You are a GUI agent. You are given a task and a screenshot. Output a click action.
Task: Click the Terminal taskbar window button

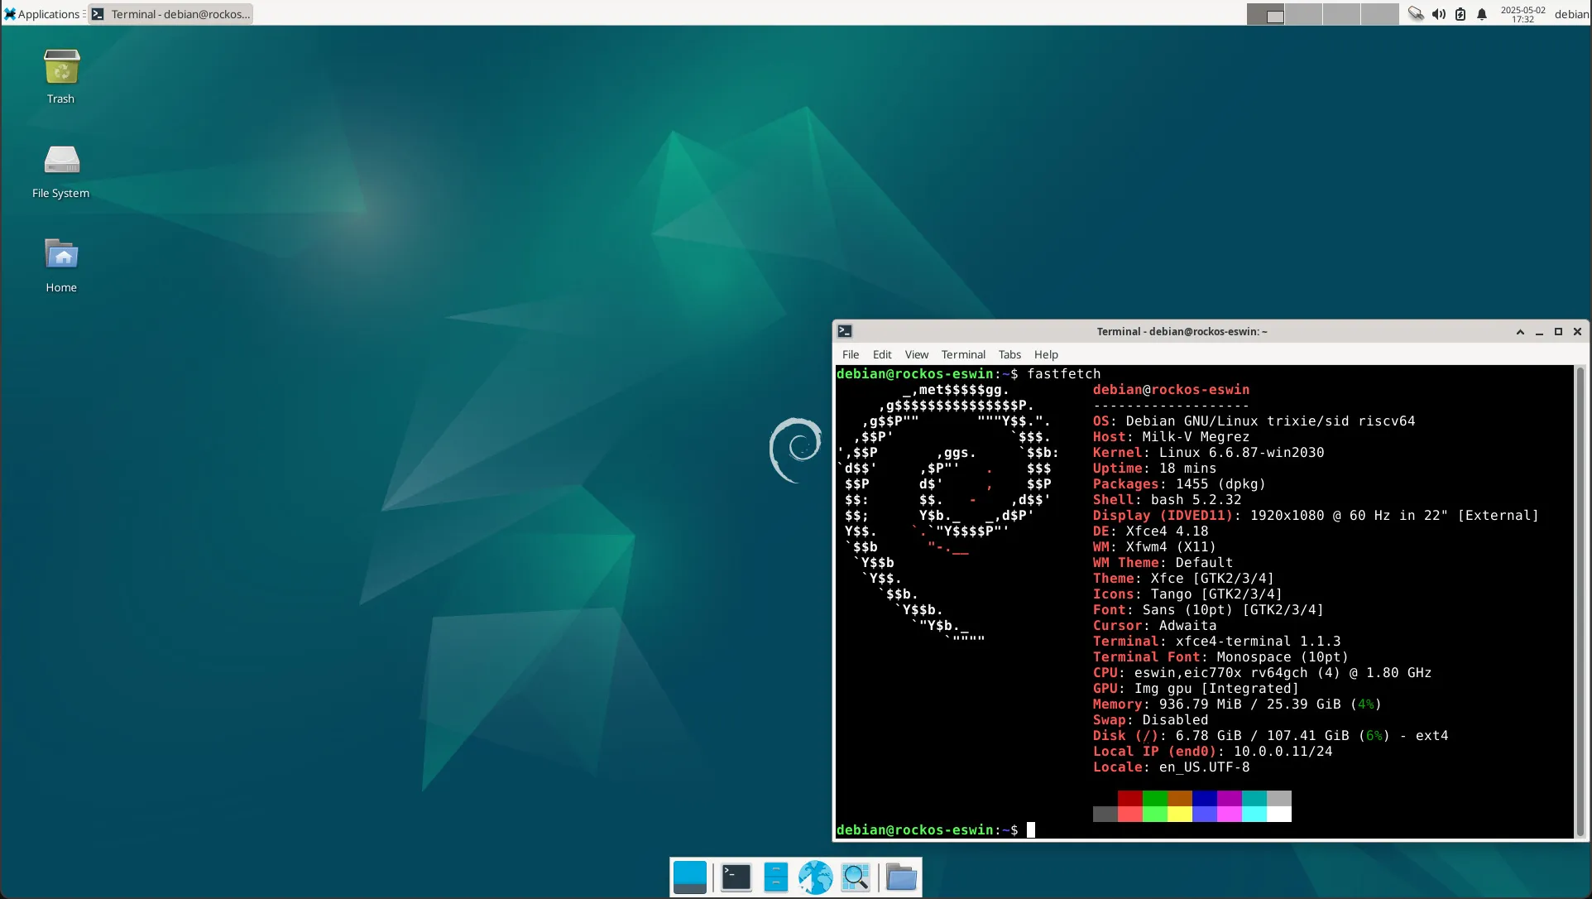click(x=171, y=14)
